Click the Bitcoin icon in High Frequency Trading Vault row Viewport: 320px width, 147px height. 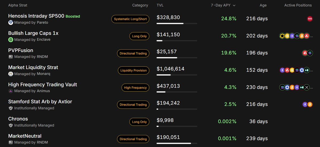point(292,87)
